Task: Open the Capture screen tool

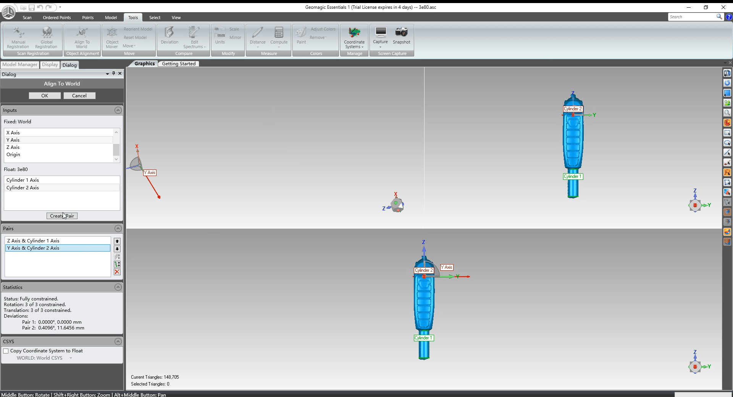Action: (380, 36)
